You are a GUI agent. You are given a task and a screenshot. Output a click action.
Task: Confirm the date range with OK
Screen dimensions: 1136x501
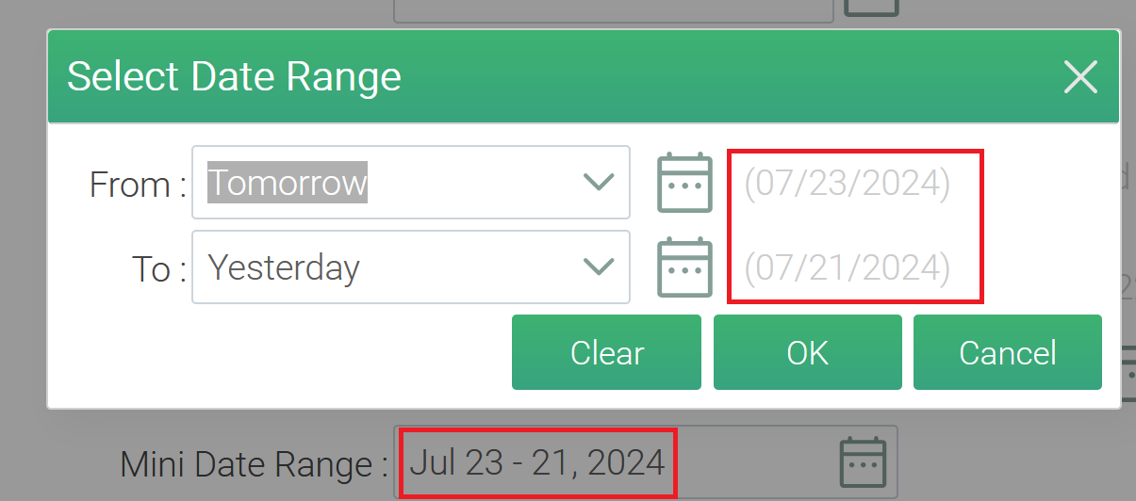coord(807,352)
